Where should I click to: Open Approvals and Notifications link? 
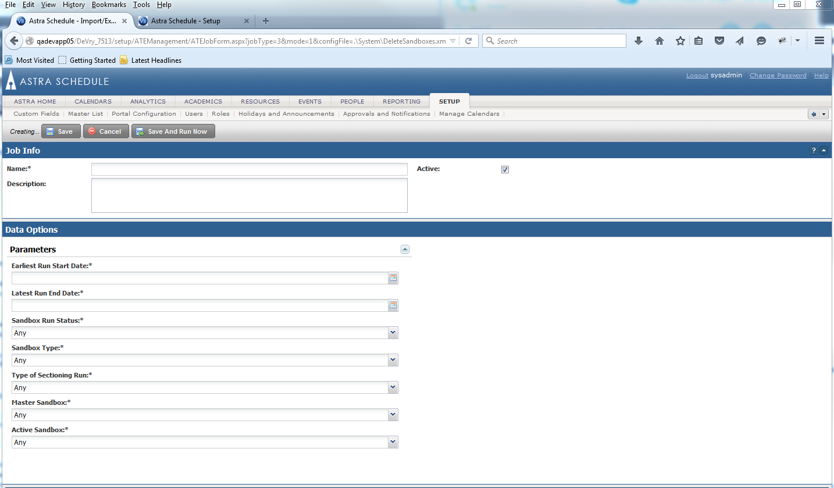point(387,114)
